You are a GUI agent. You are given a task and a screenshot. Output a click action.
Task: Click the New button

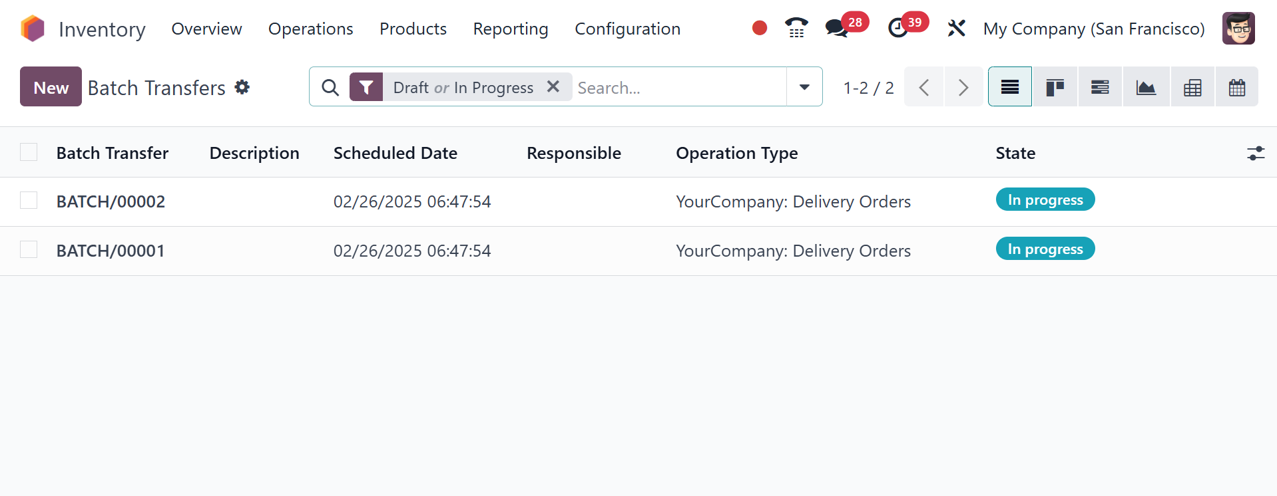(x=51, y=87)
